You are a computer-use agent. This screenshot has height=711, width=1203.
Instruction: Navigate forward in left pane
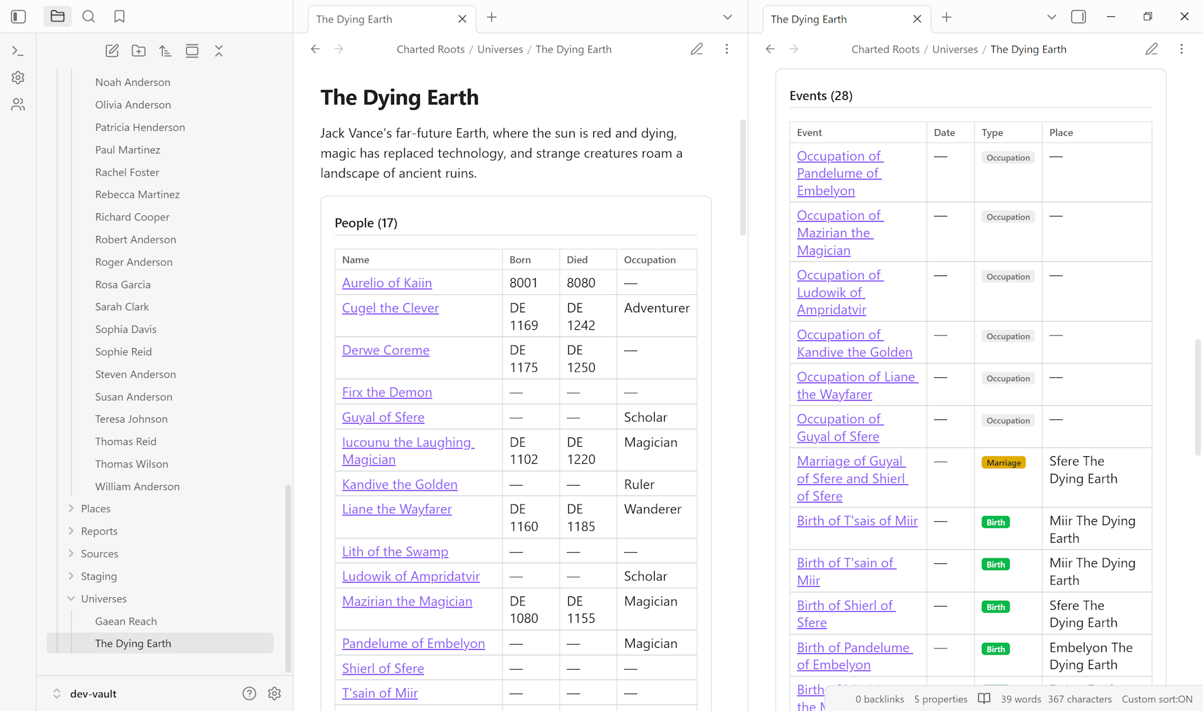[x=339, y=49]
